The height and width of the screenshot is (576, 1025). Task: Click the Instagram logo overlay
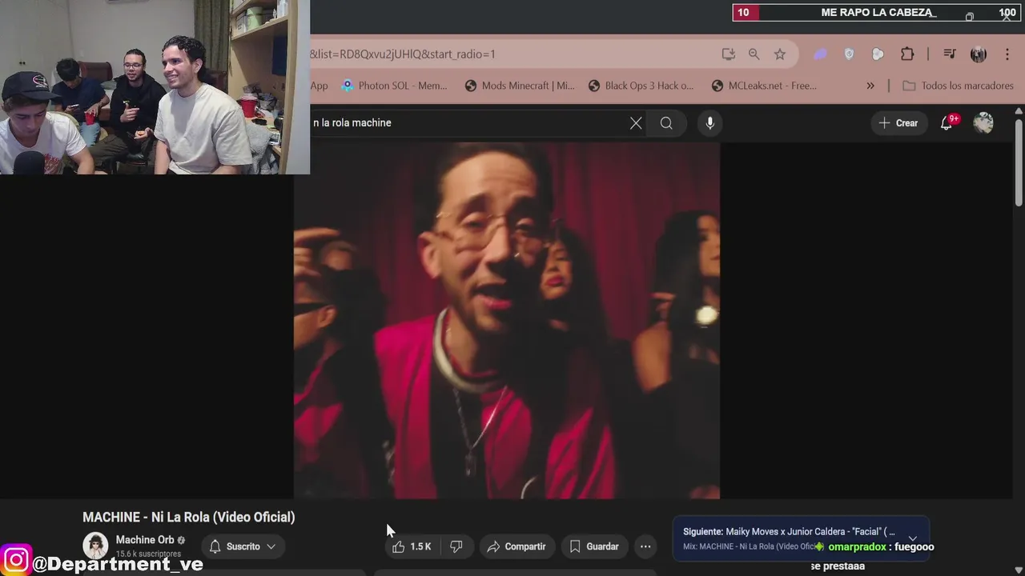pyautogui.click(x=16, y=560)
